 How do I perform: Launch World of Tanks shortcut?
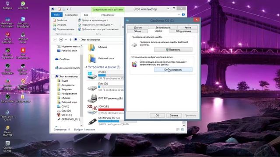pos(23,38)
